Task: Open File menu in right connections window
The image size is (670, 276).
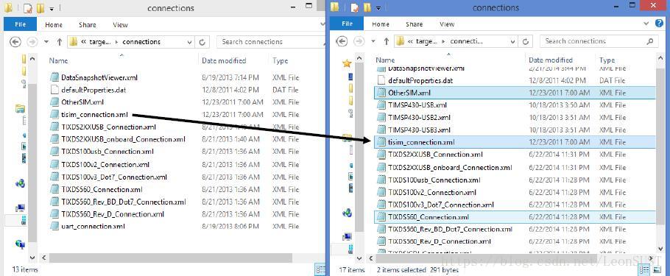Action: [347, 24]
